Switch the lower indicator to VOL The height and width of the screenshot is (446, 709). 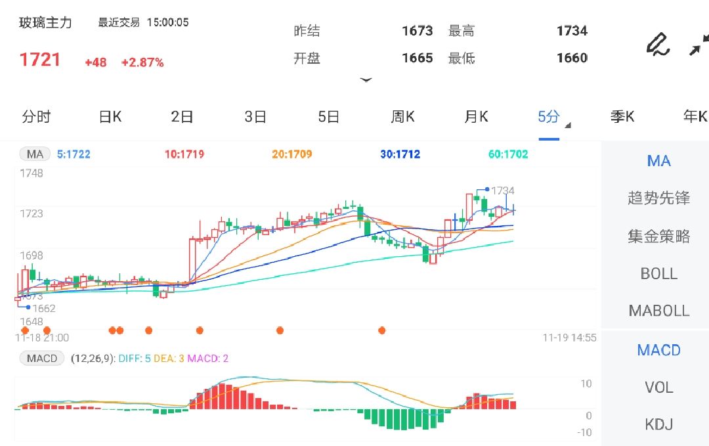(658, 388)
